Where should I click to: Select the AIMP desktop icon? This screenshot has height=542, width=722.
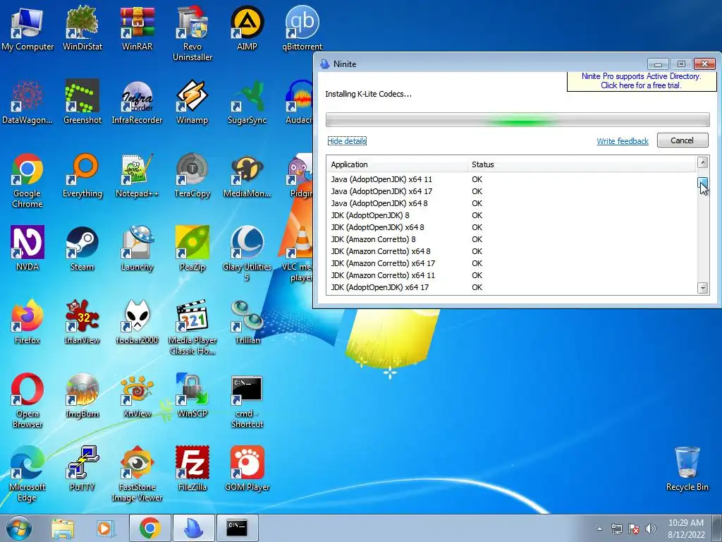(x=247, y=28)
